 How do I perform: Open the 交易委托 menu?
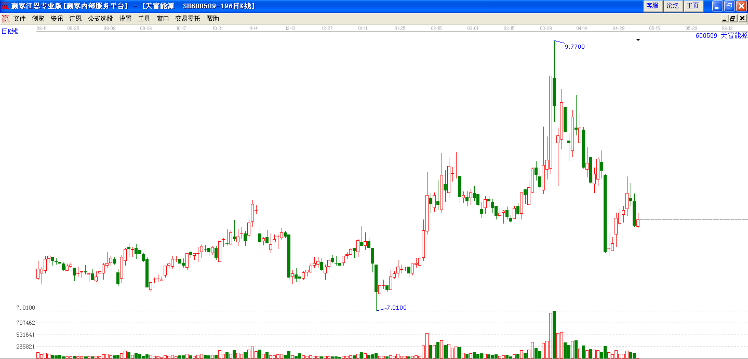(188, 19)
